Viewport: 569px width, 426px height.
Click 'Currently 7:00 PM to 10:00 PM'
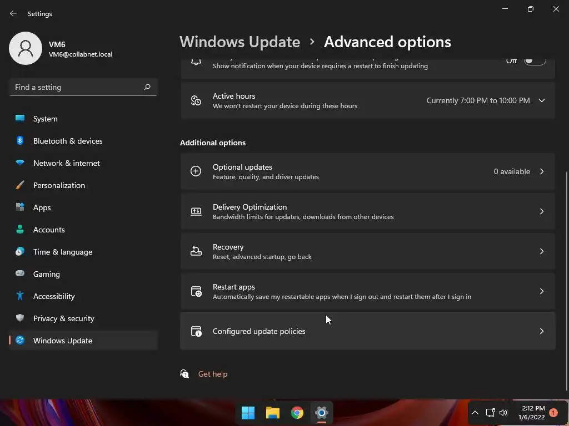pos(478,100)
